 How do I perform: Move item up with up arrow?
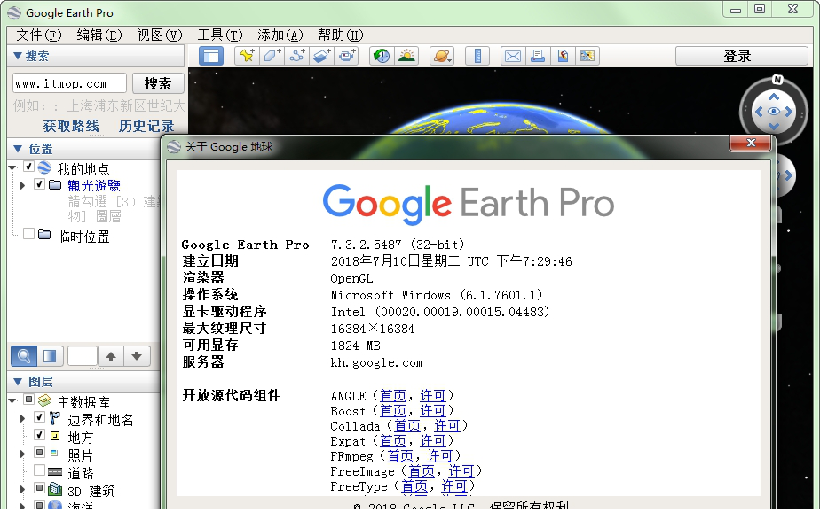[x=110, y=356]
